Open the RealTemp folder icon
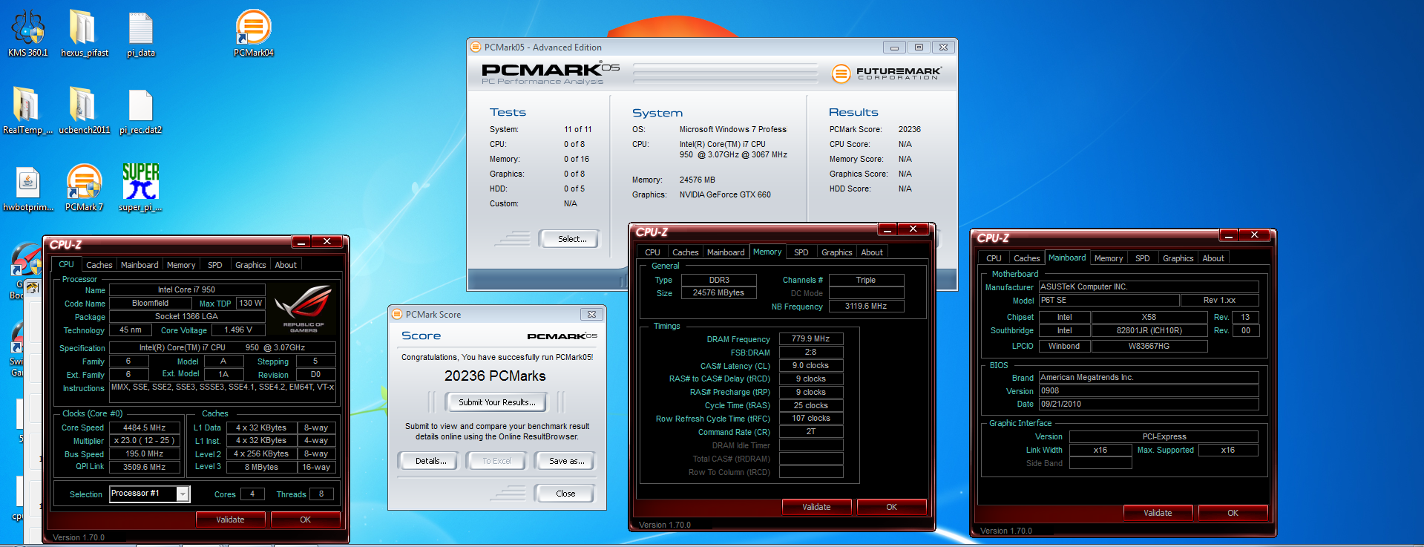Image resolution: width=1424 pixels, height=547 pixels. [27, 111]
